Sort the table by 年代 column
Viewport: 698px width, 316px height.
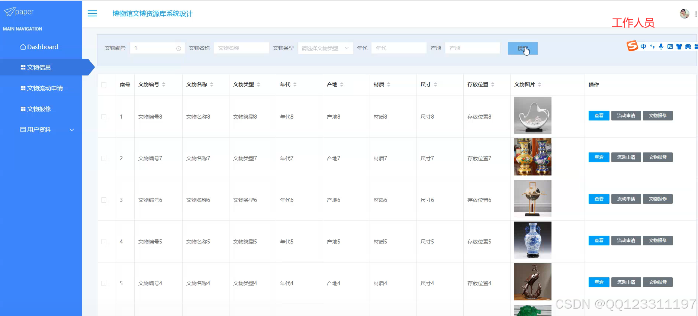coord(295,85)
